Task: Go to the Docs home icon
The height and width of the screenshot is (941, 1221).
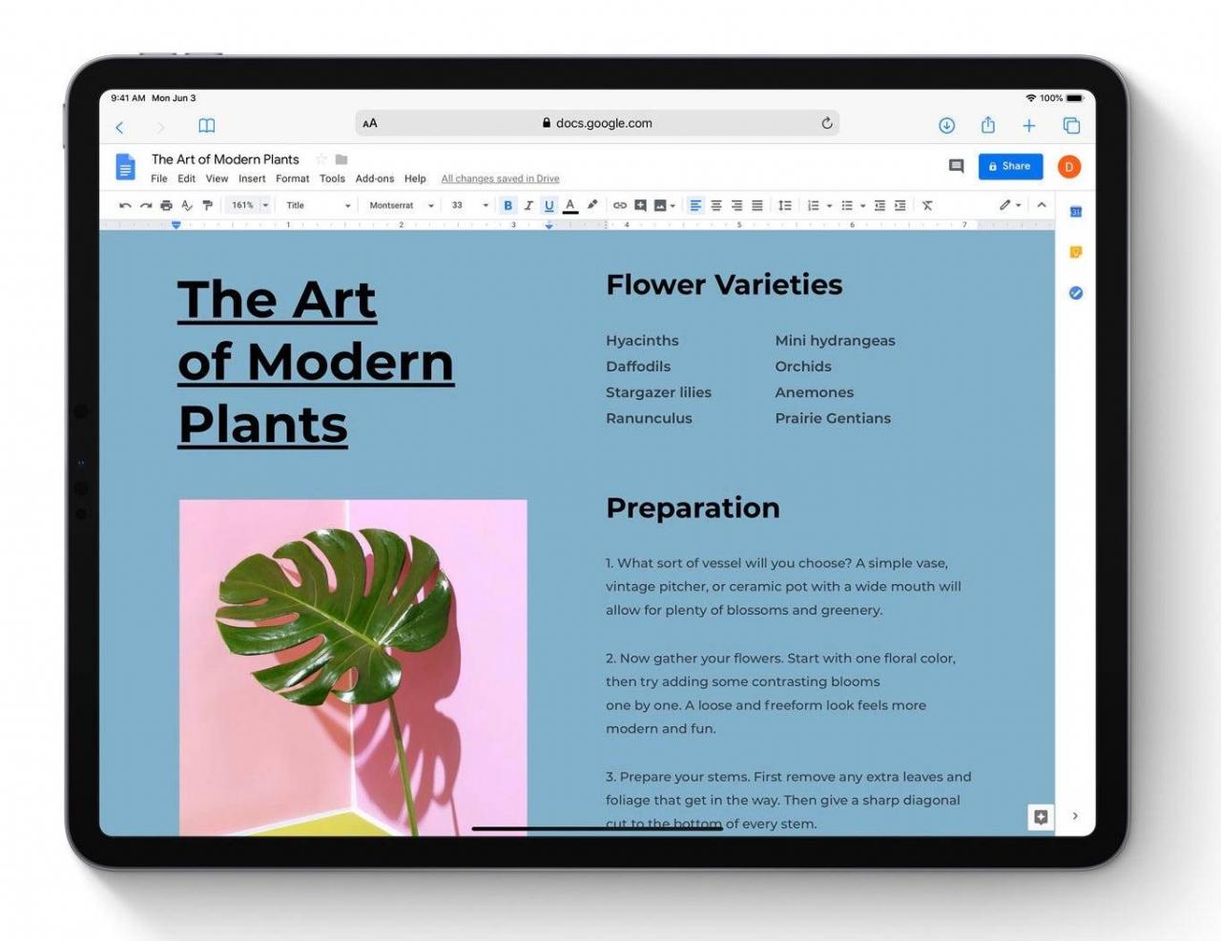Action: click(125, 166)
